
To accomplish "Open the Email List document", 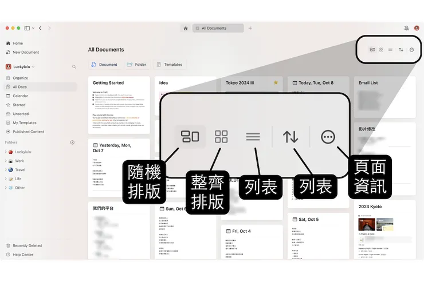I will point(385,97).
